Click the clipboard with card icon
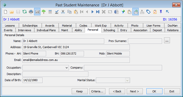Image resolution: width=183 pixels, height=97 pixels. 129,12
